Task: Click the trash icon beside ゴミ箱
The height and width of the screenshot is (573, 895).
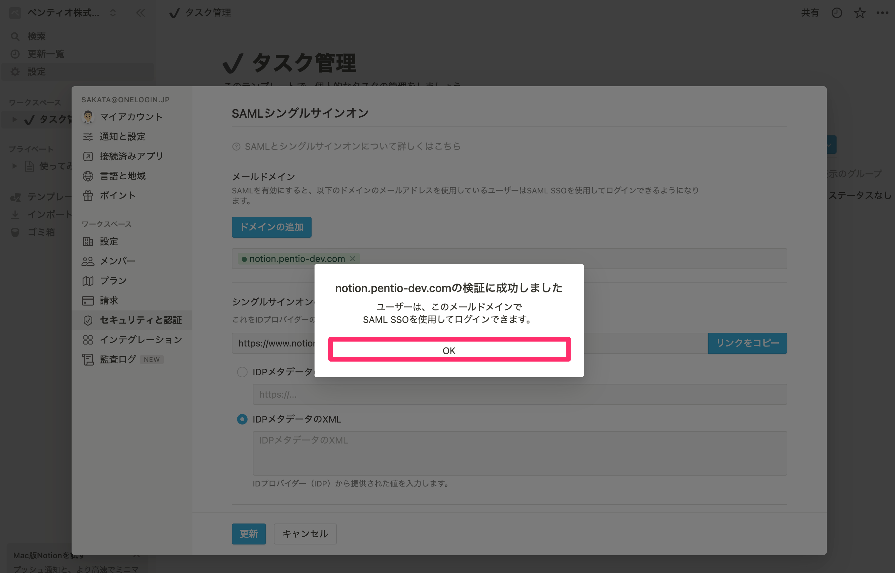Action: (15, 232)
